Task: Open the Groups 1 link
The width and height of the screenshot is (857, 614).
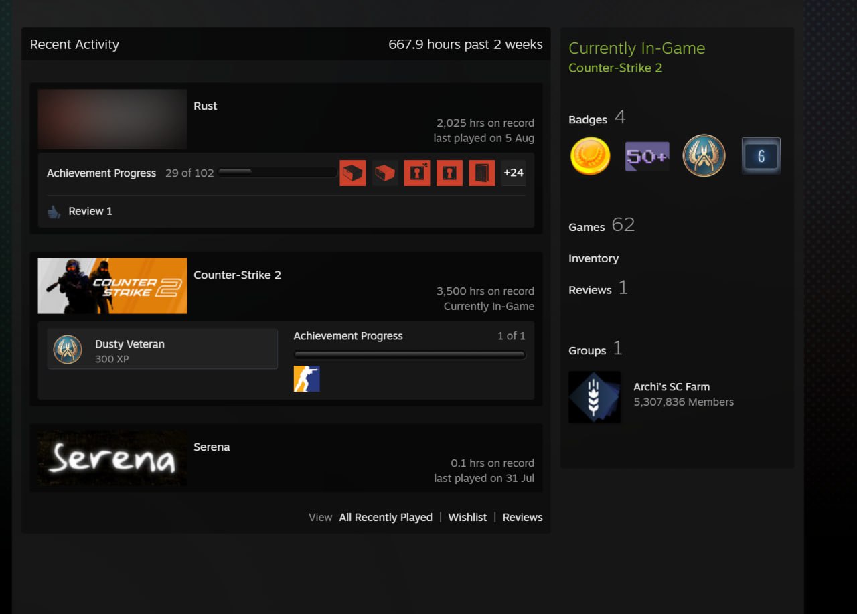Action: (x=596, y=349)
